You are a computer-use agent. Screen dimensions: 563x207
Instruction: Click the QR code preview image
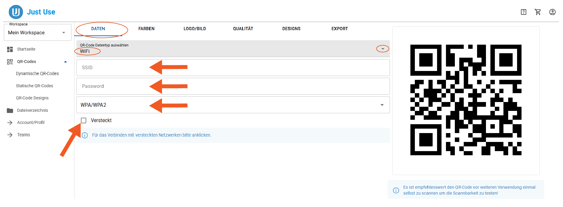tap(466, 100)
